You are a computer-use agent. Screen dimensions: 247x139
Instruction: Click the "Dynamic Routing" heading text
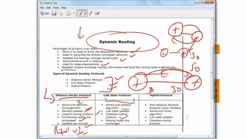tap(117, 42)
